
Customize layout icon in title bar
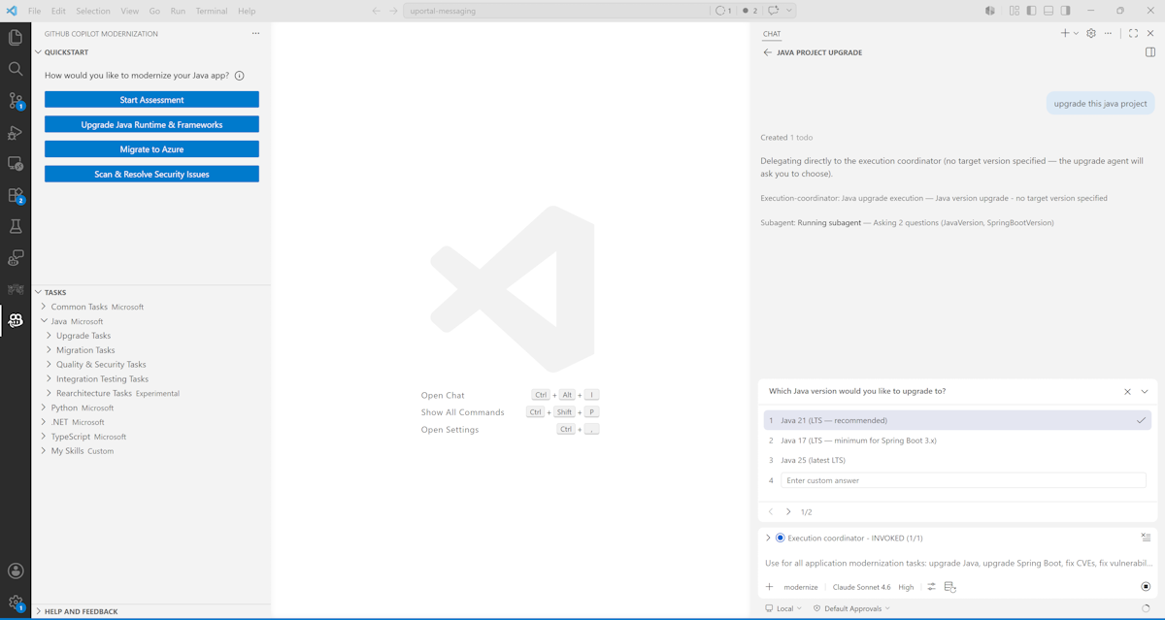pos(1015,11)
